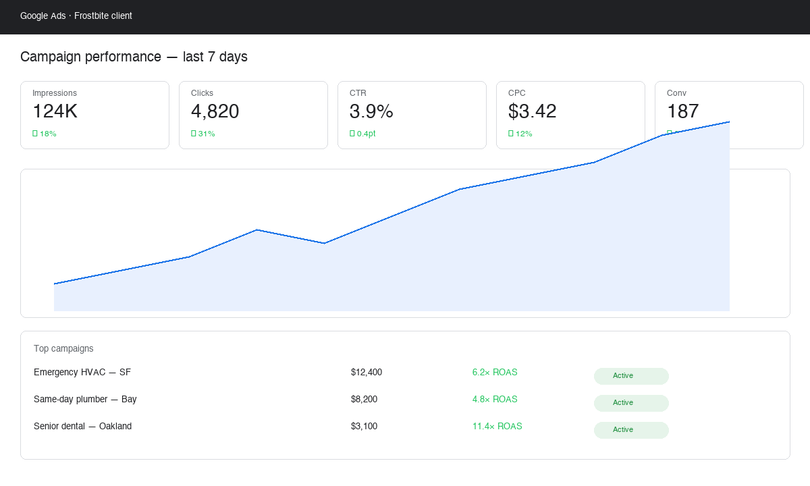The width and height of the screenshot is (810, 486).
Task: Click the Clicks 31% change indicator
Action: (x=203, y=134)
